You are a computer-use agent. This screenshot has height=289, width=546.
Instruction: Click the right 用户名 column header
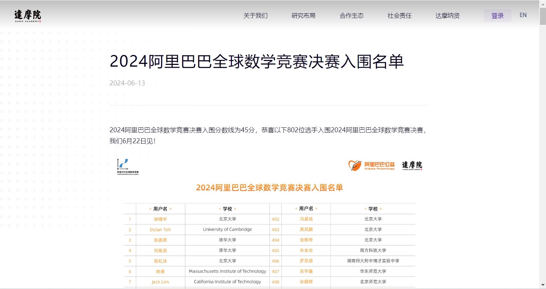(306, 209)
